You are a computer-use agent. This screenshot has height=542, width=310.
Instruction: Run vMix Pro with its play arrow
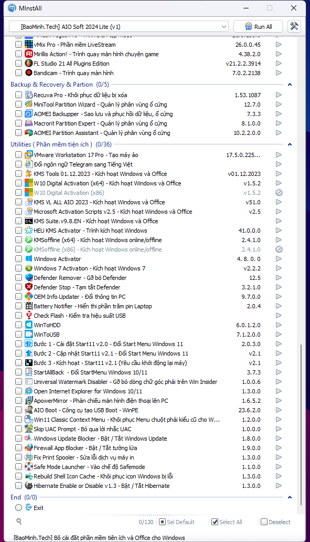(279, 45)
